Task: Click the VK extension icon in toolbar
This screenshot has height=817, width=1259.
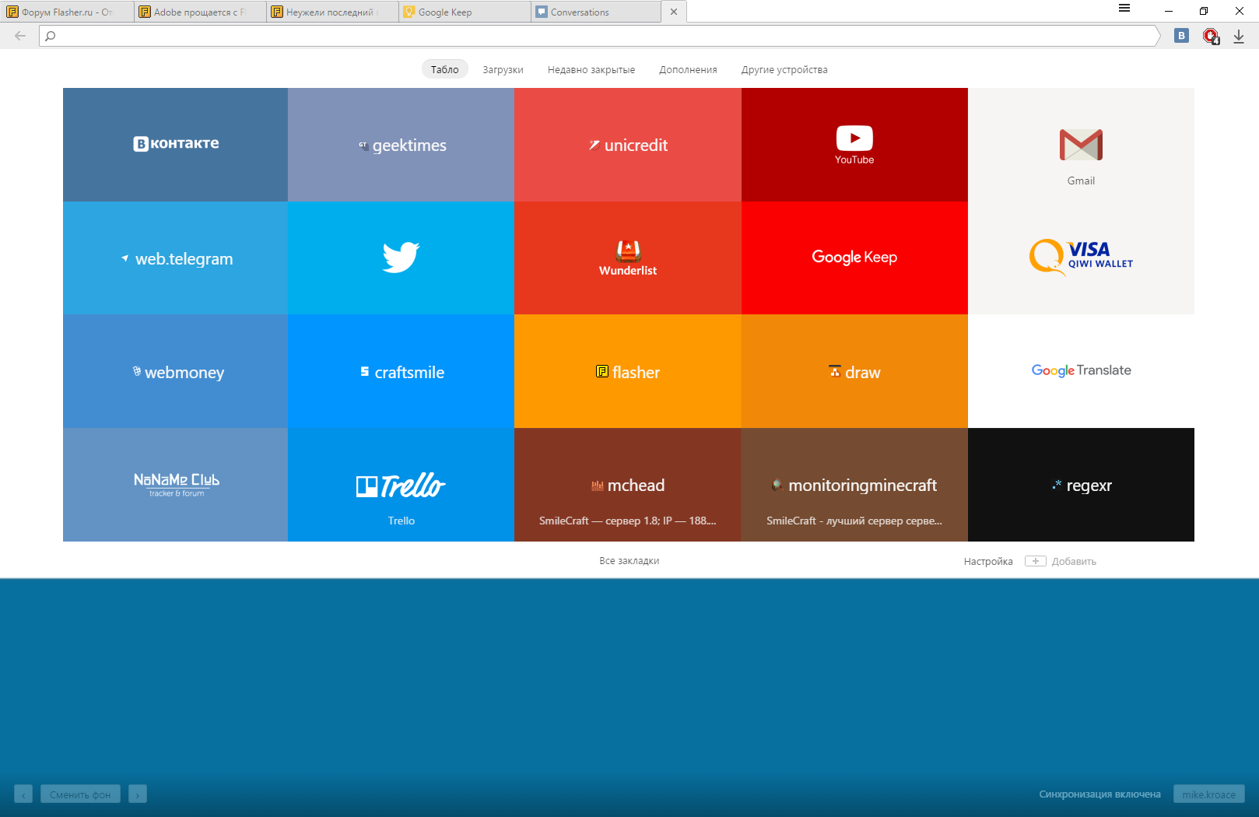Action: point(1181,36)
